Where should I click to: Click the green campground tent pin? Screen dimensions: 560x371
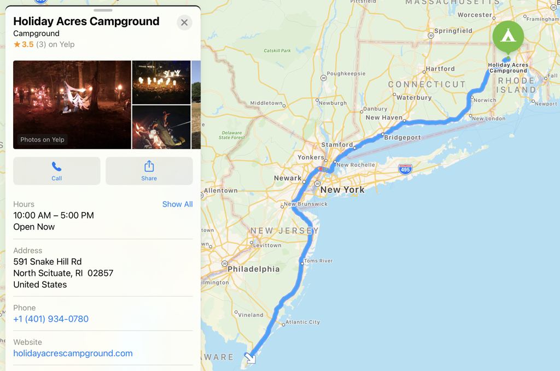point(508,37)
